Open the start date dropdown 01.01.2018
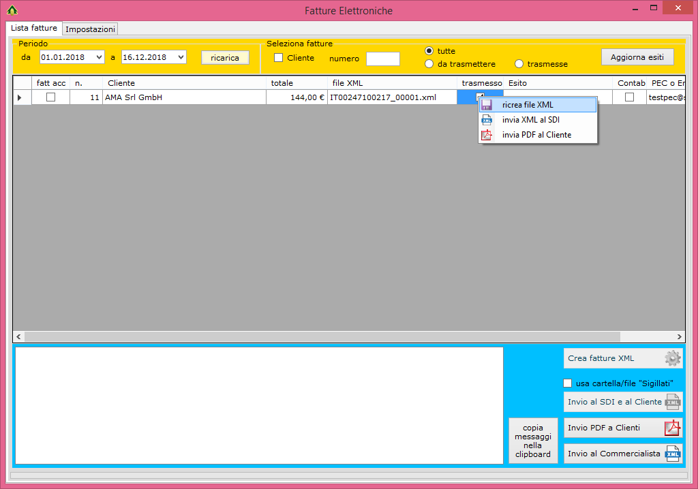The image size is (698, 489). tap(100, 58)
